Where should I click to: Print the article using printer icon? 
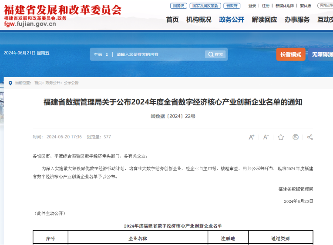tap(296, 137)
